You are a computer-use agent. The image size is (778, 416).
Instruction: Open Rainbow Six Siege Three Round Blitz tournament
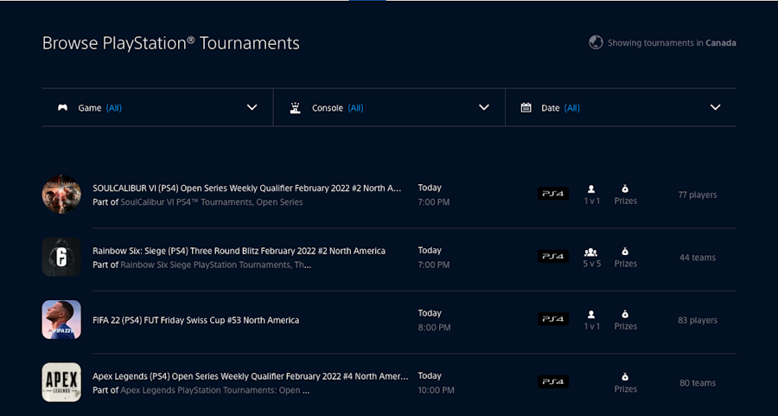pos(239,251)
